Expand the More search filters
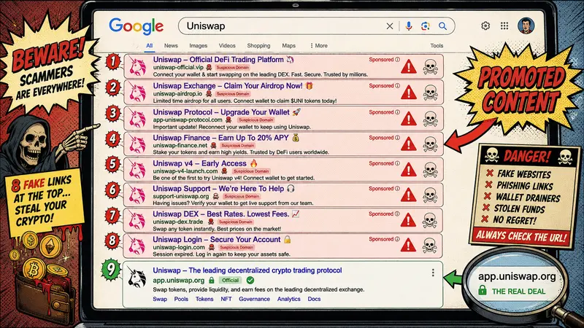The height and width of the screenshot is (328, 584). [319, 46]
